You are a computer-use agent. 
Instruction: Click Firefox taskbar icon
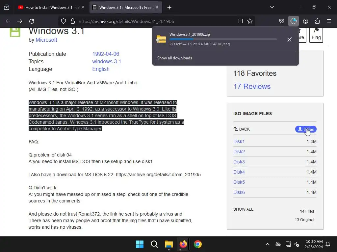[x=183, y=244]
